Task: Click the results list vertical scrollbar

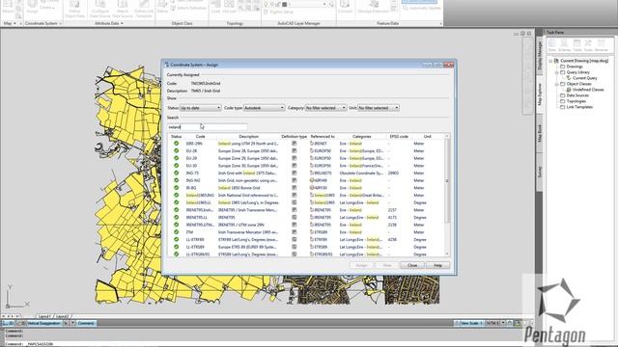Action: point(447,196)
